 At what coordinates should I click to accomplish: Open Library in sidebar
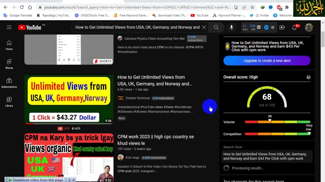pyautogui.click(x=9, y=102)
